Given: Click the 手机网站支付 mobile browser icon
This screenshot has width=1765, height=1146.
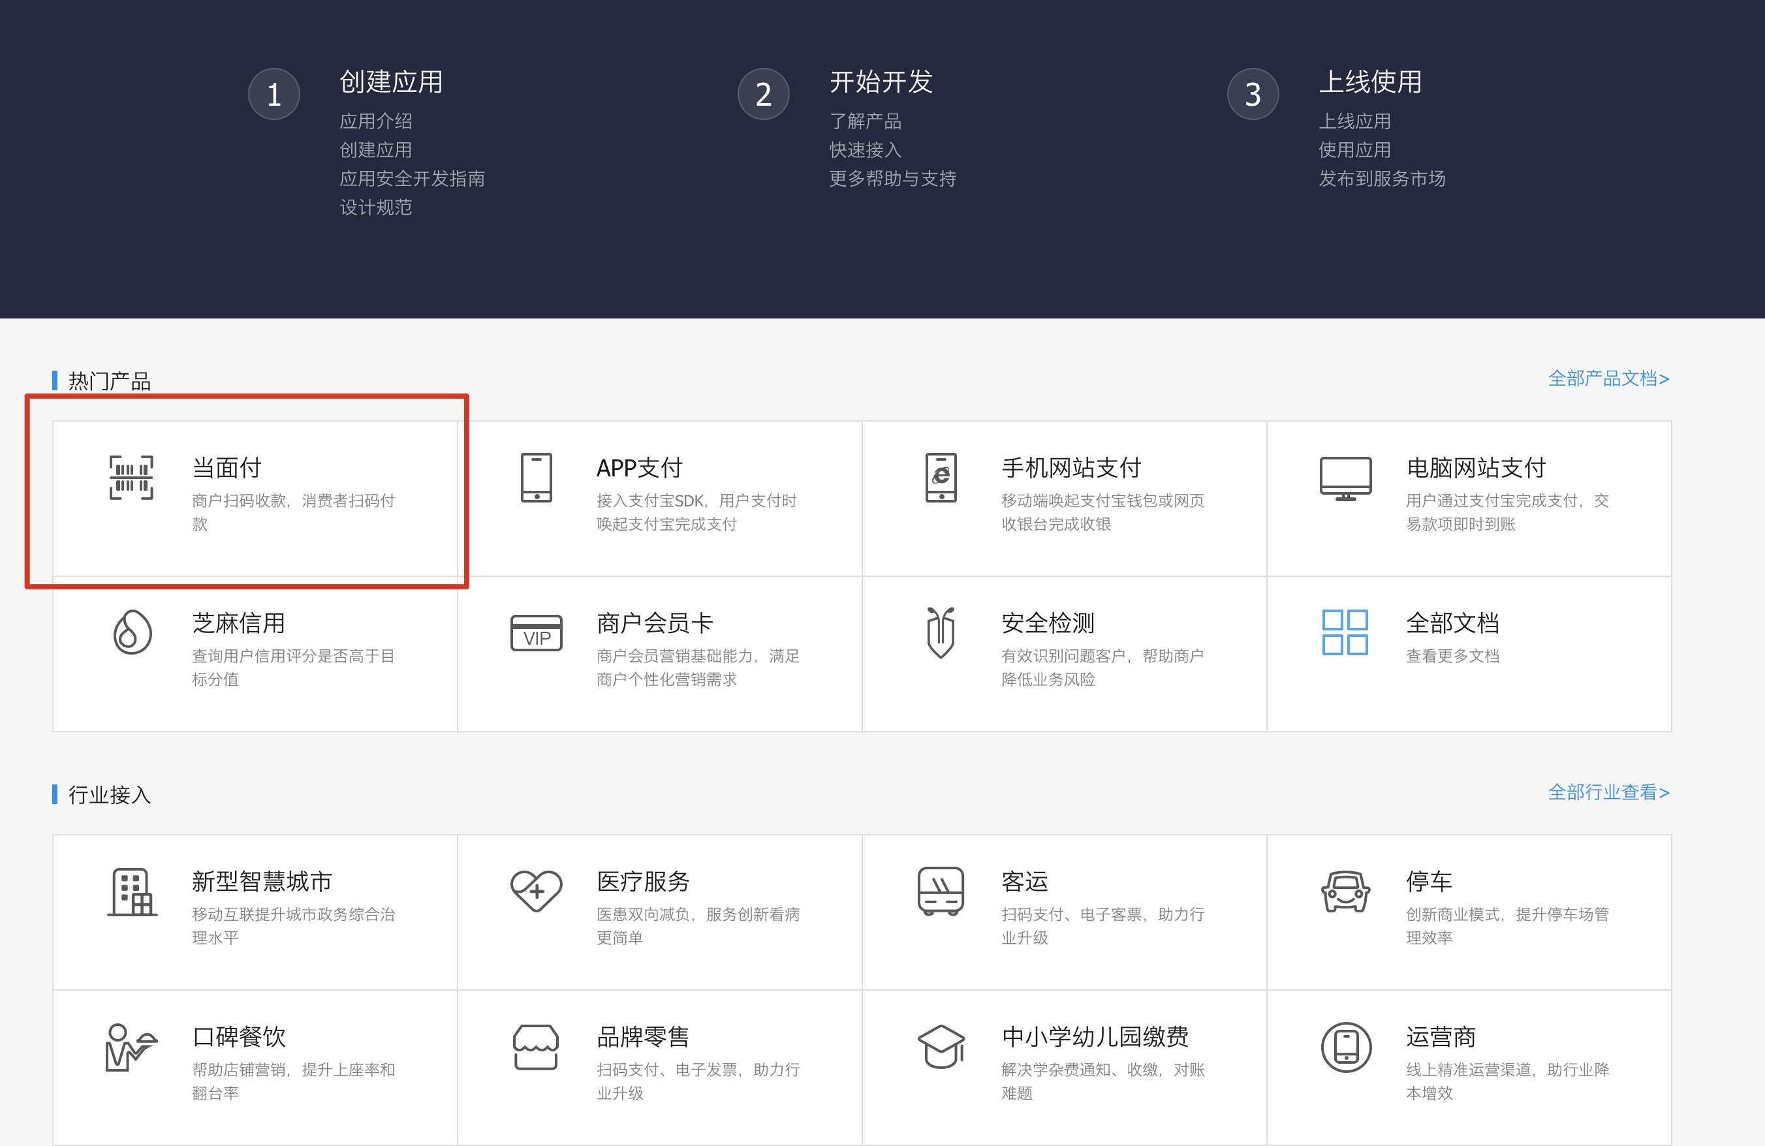Looking at the screenshot, I should tap(941, 477).
